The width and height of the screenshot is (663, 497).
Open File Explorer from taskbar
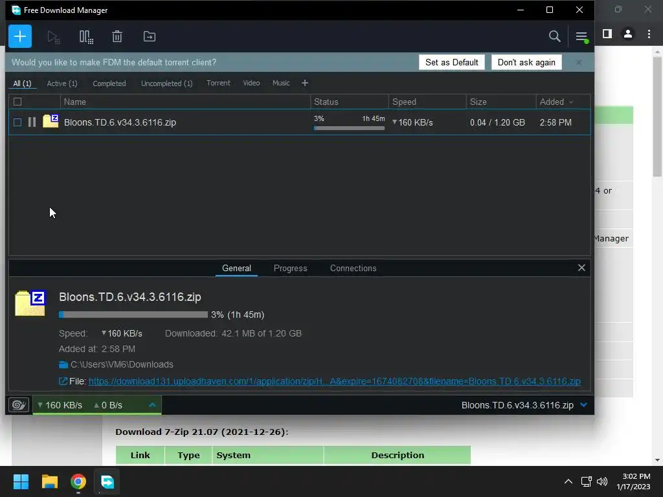(x=50, y=481)
